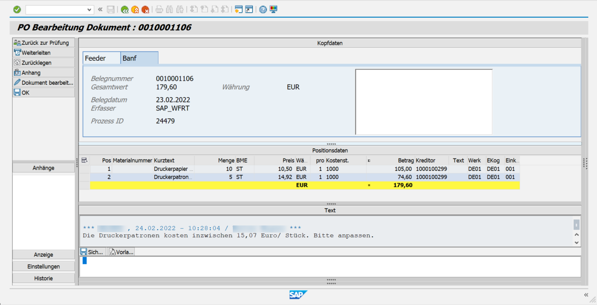
Task: Collapse the toolbar with the « arrow
Action: point(100,9)
